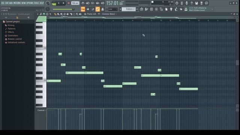Click the plus button right of Pattern 2
Viewport: 240px width, 135px height.
[x=137, y=9]
